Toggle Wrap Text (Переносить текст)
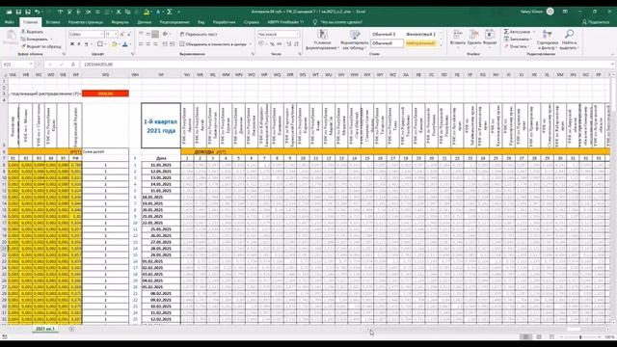Screen dimensions: 617x347 click(x=199, y=35)
